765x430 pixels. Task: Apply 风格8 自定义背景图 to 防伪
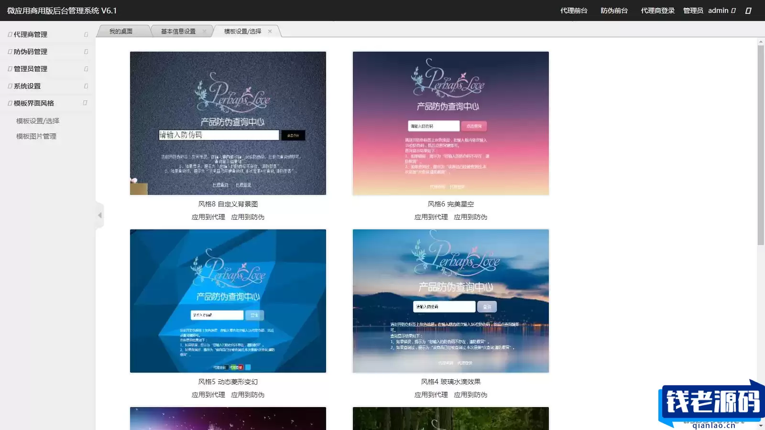(248, 217)
